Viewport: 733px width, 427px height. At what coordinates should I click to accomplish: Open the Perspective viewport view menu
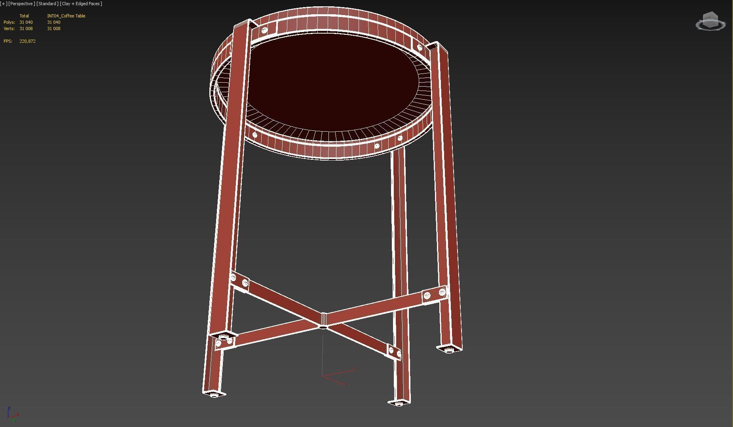pyautogui.click(x=21, y=4)
